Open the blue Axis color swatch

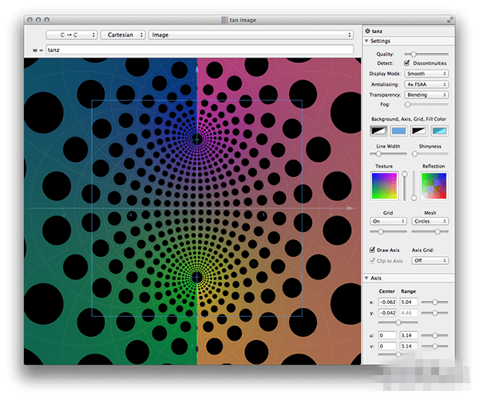tap(398, 131)
